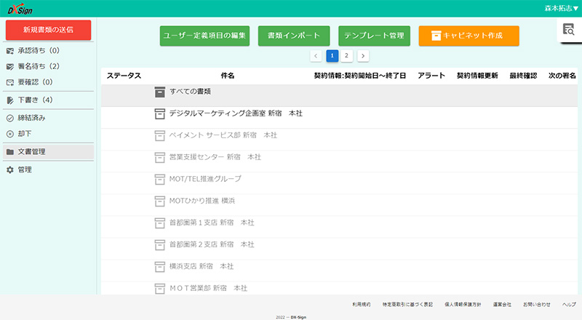The height and width of the screenshot is (320, 582).
Task: Click 書類インポート button
Action: [x=294, y=36]
